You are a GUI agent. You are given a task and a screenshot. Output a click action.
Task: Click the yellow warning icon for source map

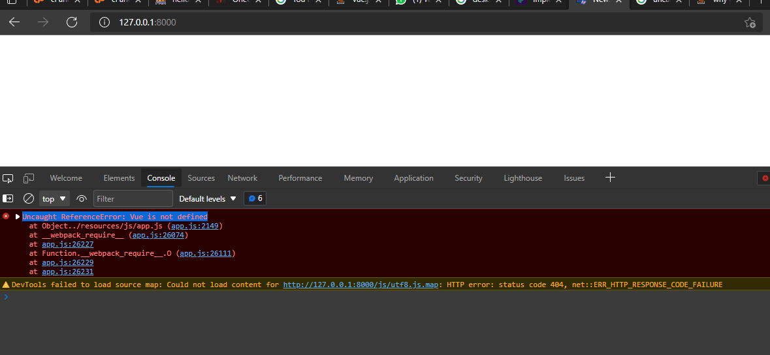[6, 285]
